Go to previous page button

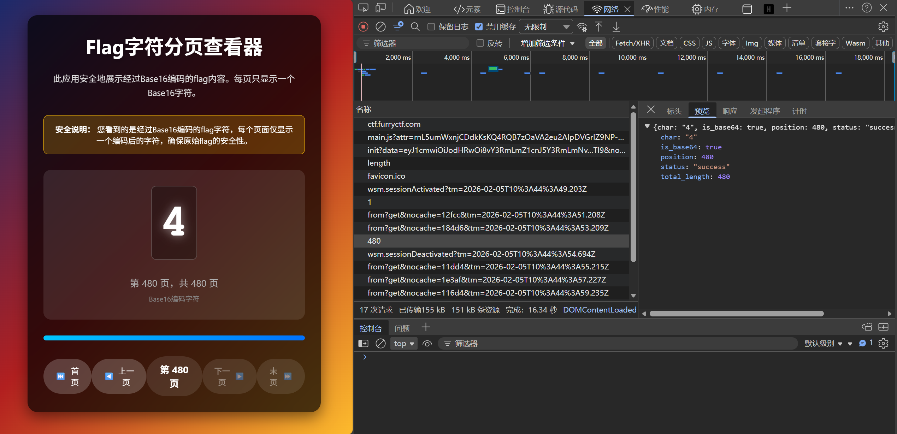119,376
